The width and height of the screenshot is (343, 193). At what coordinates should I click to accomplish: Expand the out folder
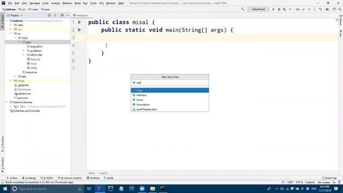coord(10,29)
